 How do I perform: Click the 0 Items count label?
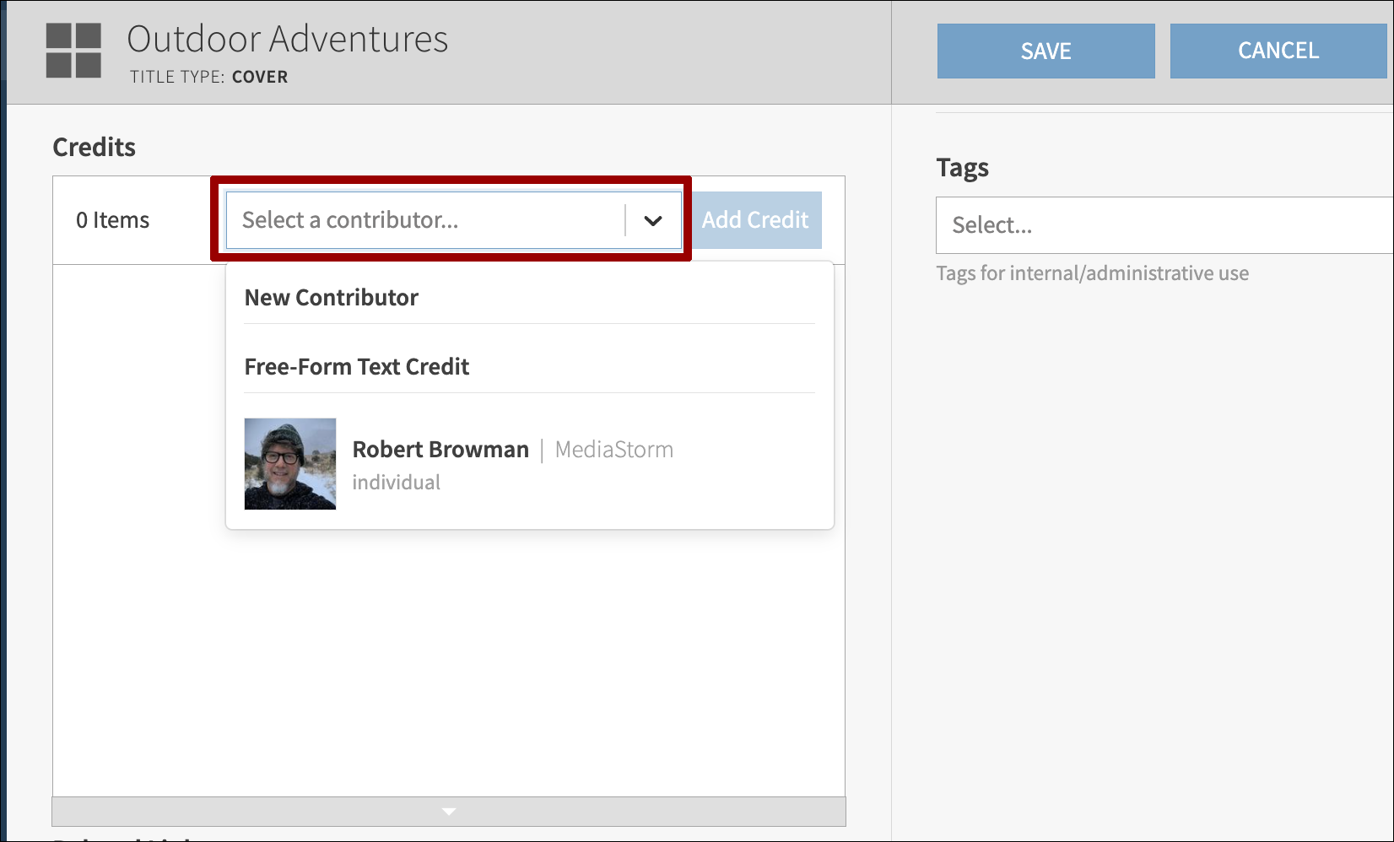[x=113, y=220]
